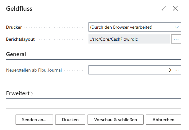Screen dimensions: 189x130
Task: Click the Neuerstellen ab Fibu Journal label
Action: pyautogui.click(x=34, y=70)
